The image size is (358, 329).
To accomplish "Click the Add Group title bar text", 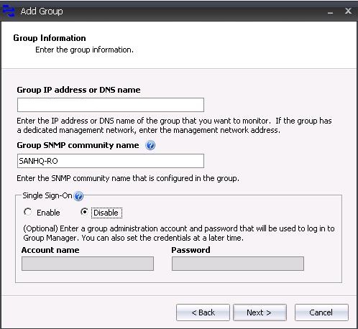I will coord(42,11).
